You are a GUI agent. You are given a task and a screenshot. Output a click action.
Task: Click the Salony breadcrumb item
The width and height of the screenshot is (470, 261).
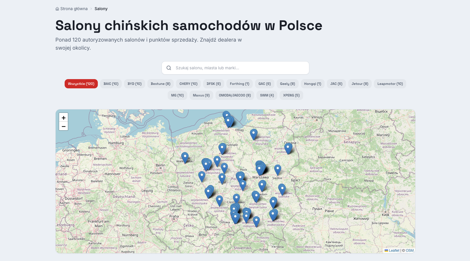[101, 8]
